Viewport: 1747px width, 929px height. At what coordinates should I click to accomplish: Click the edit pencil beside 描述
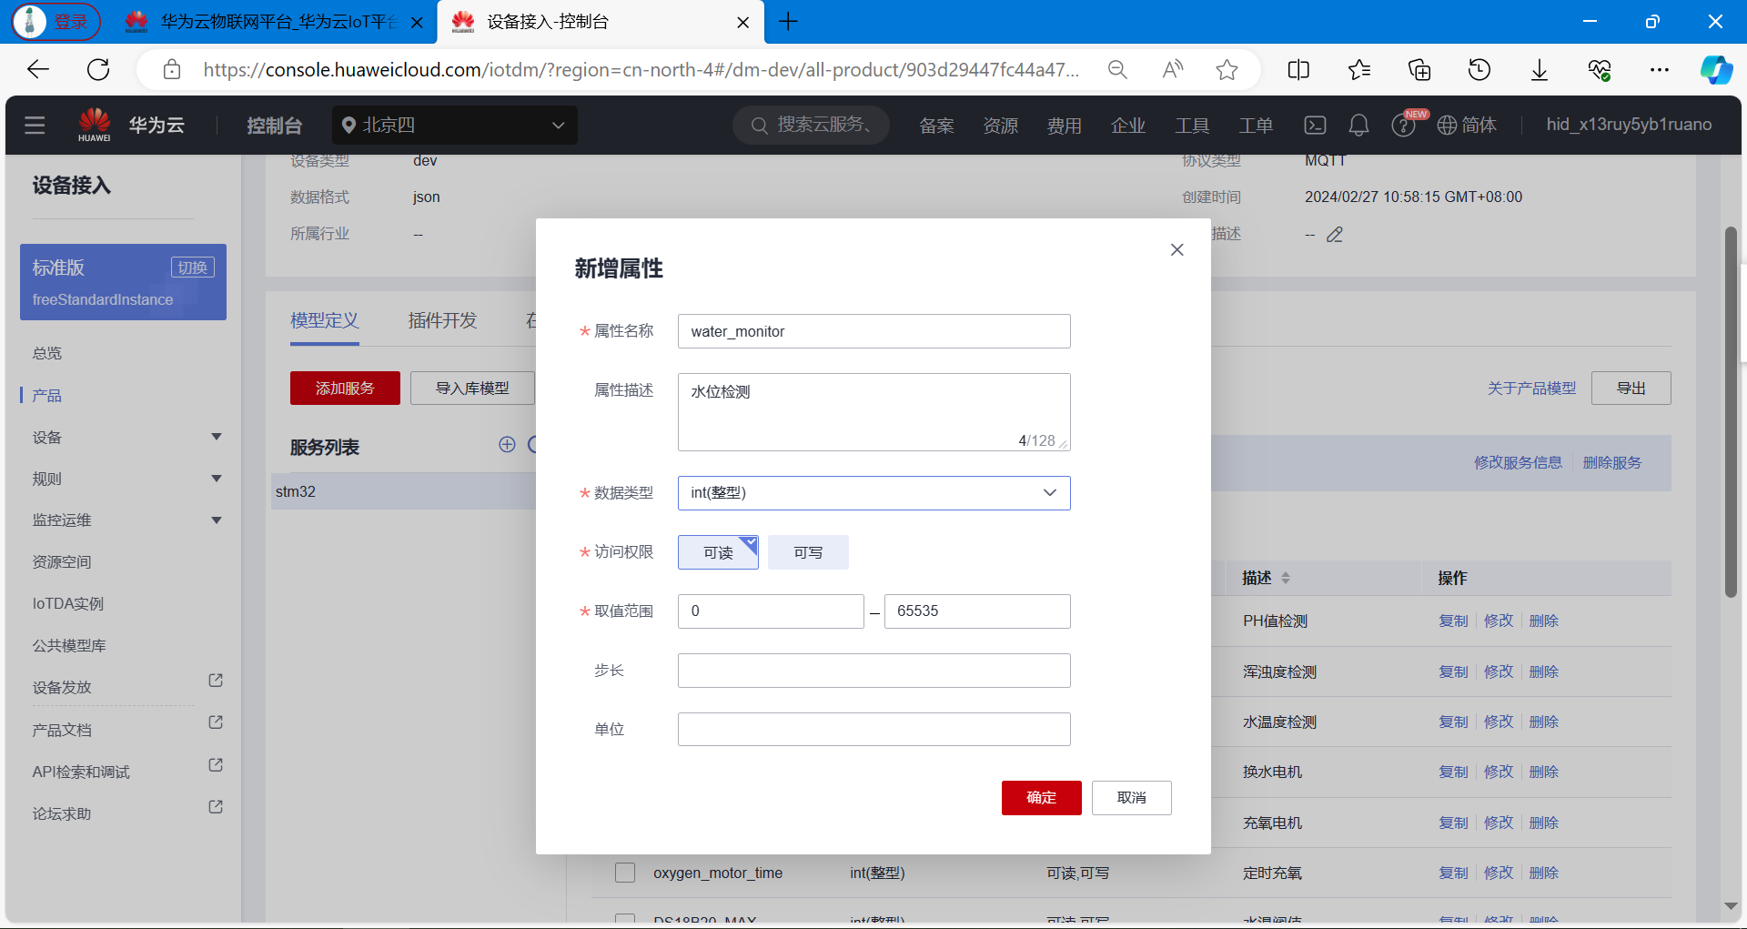point(1335,235)
